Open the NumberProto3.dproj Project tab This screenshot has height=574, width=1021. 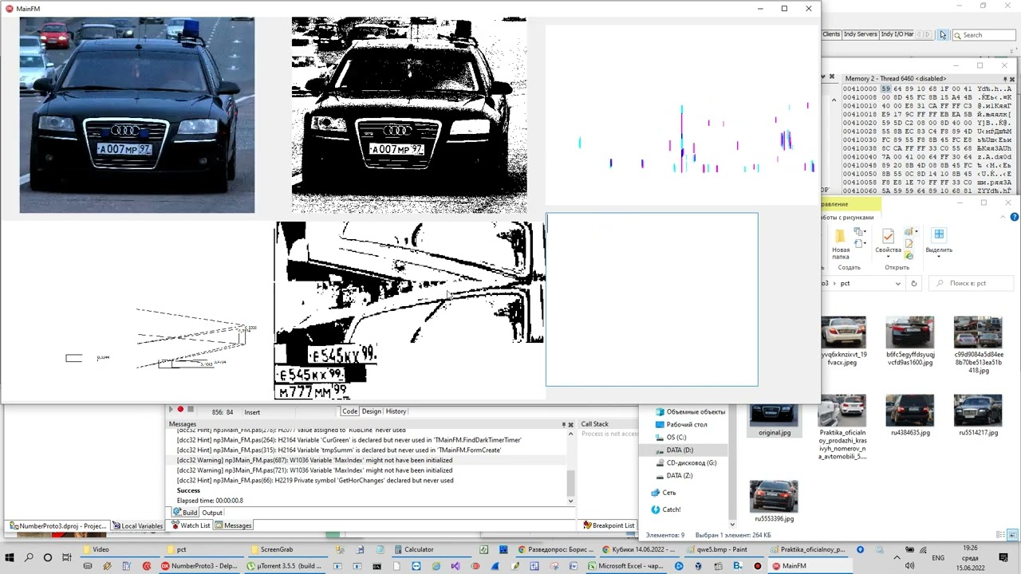pyautogui.click(x=57, y=526)
